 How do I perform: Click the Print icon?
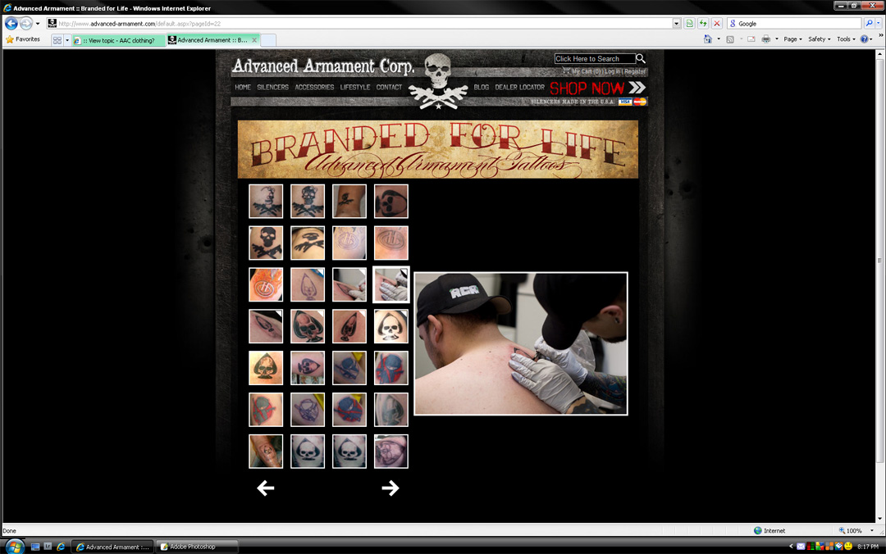coord(765,39)
